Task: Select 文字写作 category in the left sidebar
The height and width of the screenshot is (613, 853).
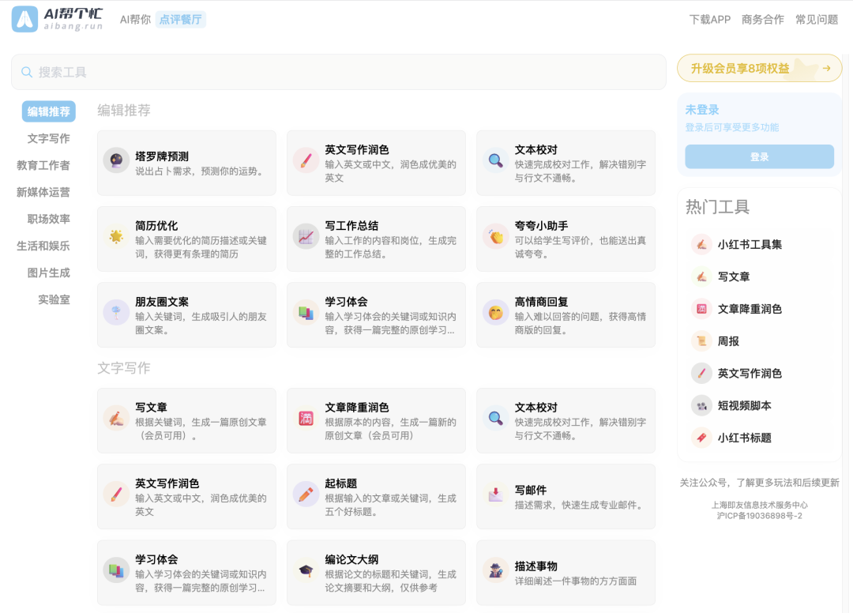Action: 49,139
